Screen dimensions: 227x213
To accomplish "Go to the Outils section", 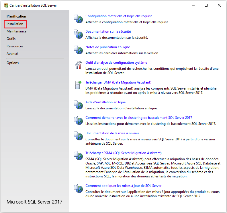I will [x=11, y=39].
